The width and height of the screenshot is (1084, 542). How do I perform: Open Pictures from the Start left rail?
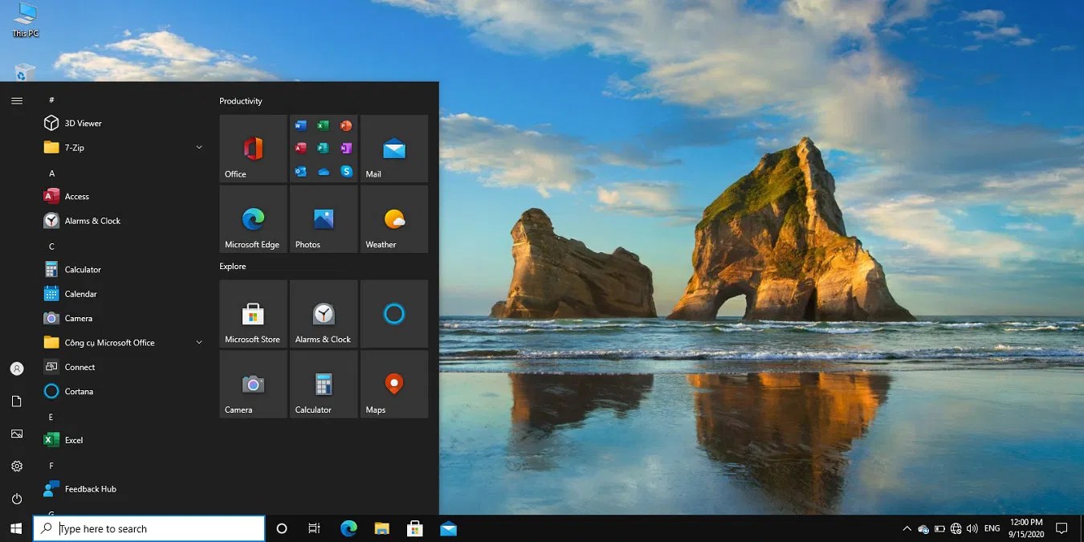(x=17, y=434)
